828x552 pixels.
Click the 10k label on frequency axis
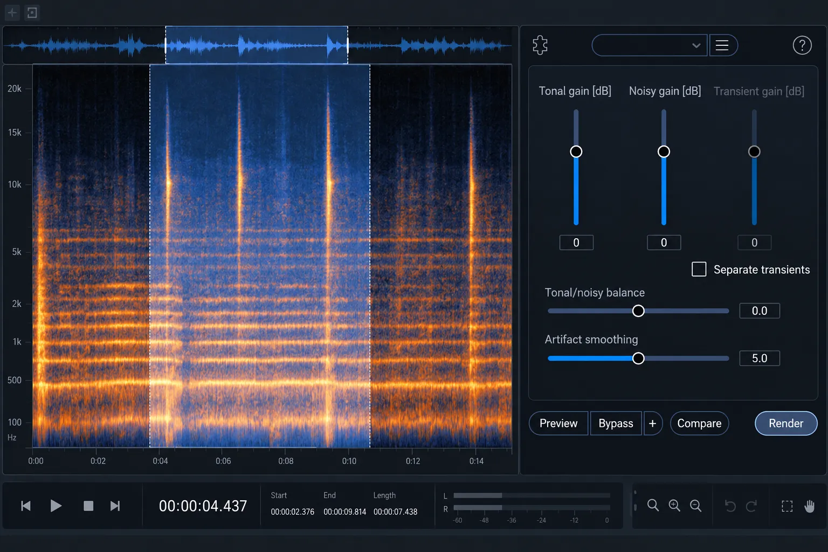[x=15, y=184]
